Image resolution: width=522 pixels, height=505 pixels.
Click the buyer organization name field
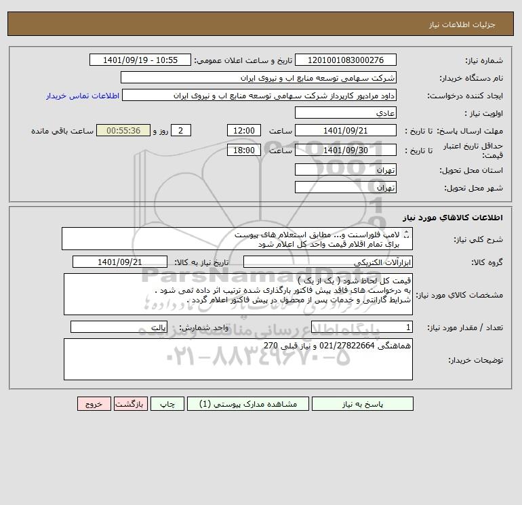click(258, 77)
